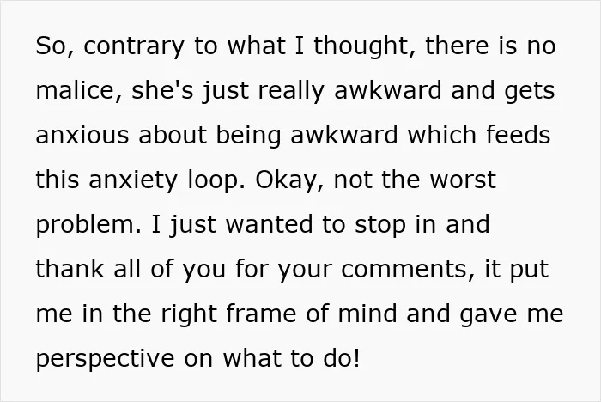The width and height of the screenshot is (601, 402).
Task: Click the word "anxious" starting third line
Action: (x=82, y=136)
